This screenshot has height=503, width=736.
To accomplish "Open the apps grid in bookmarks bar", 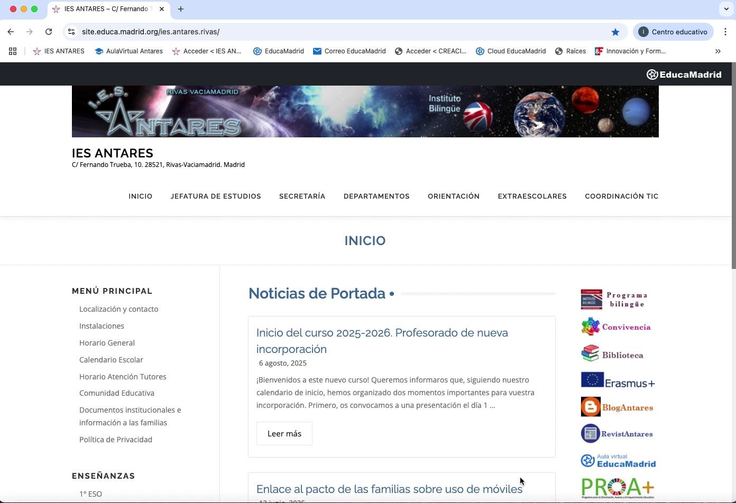I will 13,51.
